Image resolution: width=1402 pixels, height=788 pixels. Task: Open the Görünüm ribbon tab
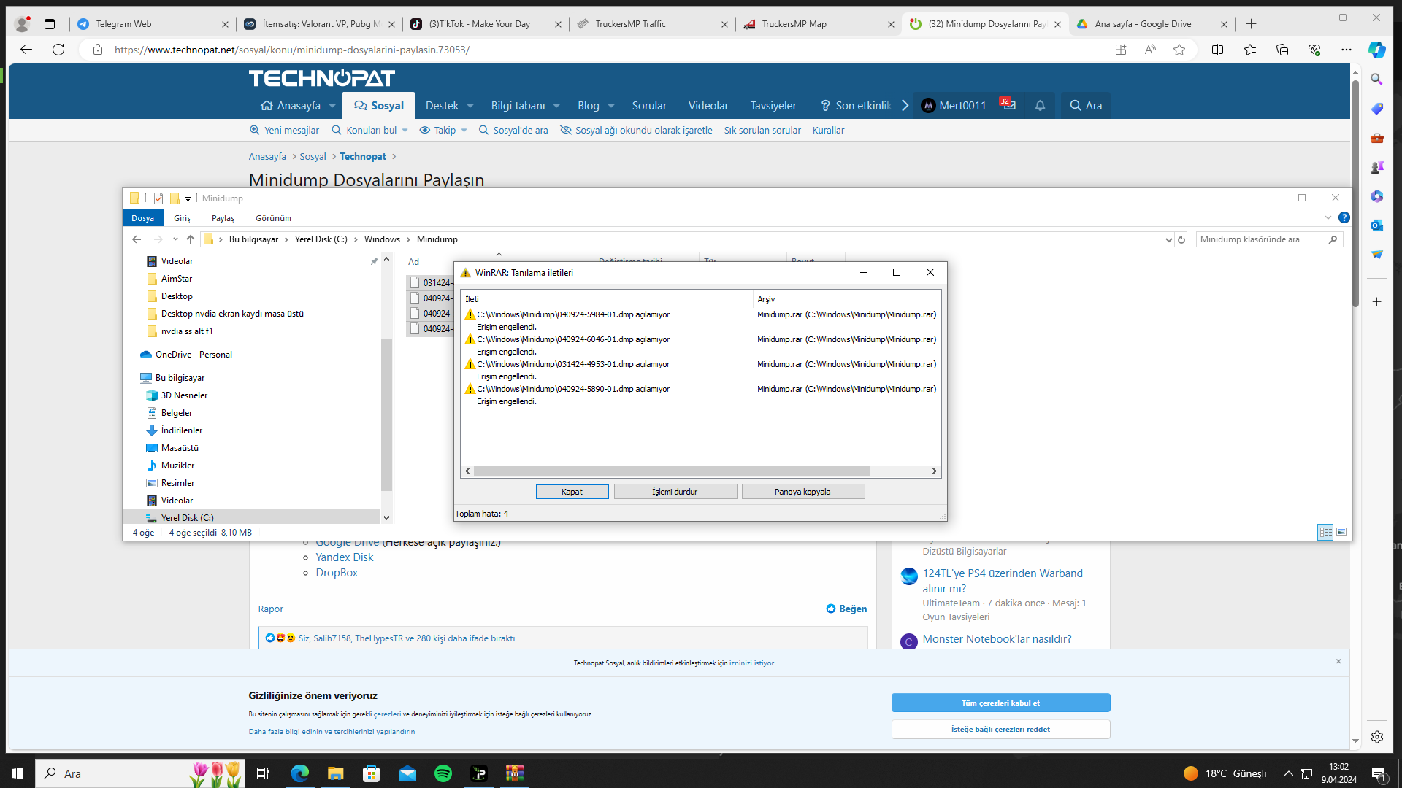coord(273,218)
